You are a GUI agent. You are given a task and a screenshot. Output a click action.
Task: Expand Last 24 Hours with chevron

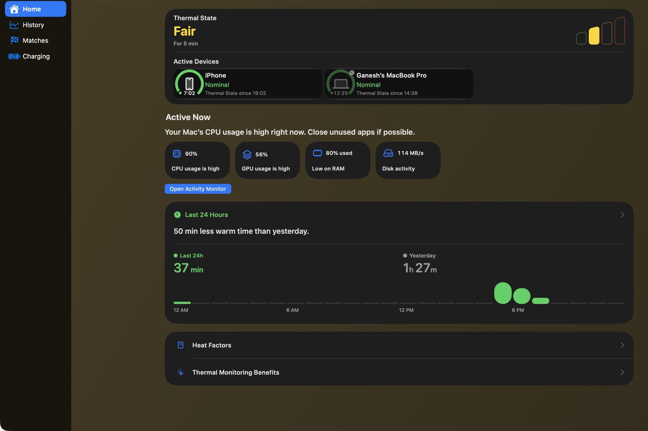622,215
